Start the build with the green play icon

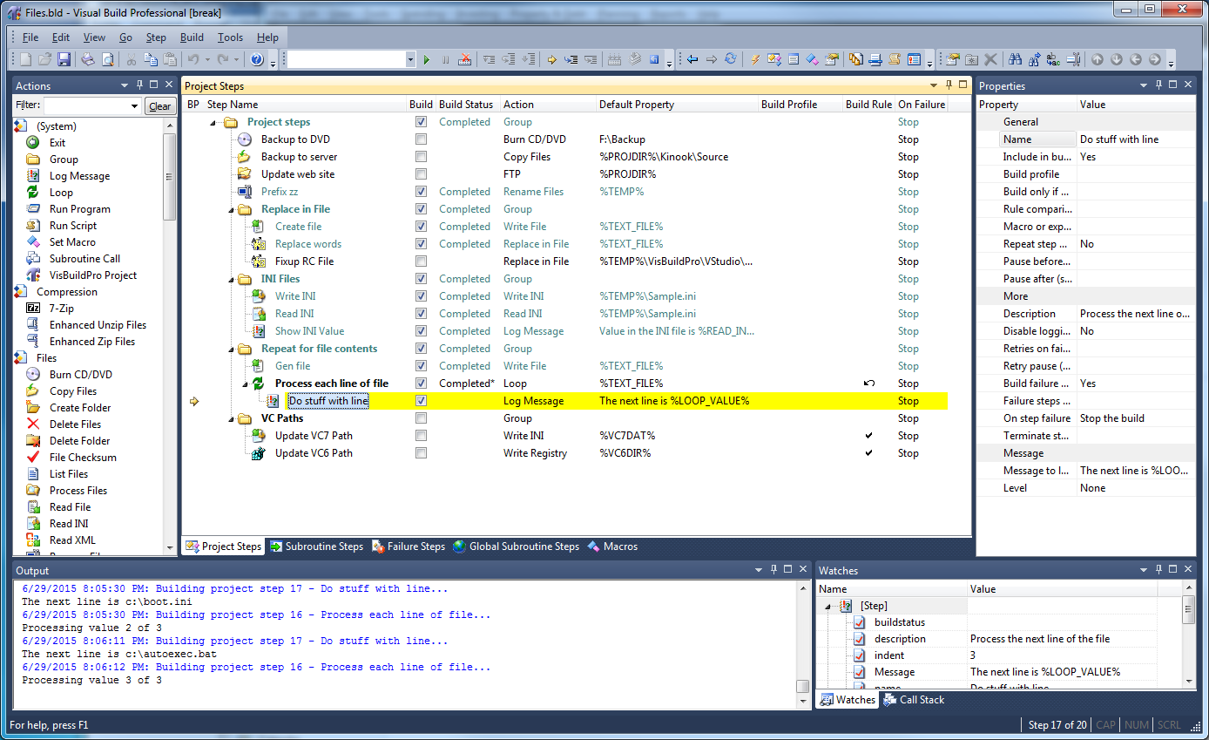pyautogui.click(x=427, y=59)
